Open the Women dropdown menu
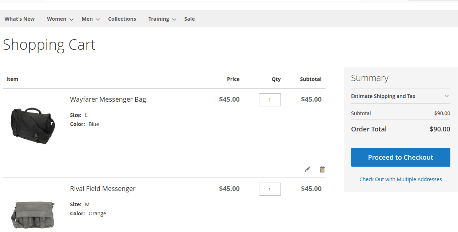 [57, 19]
